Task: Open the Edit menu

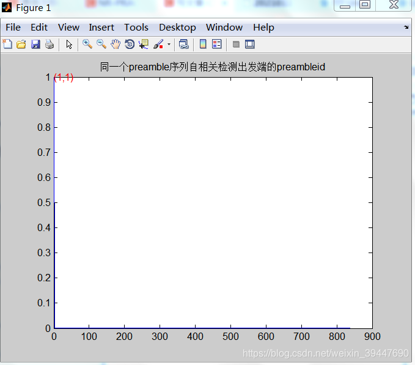Action: point(39,28)
